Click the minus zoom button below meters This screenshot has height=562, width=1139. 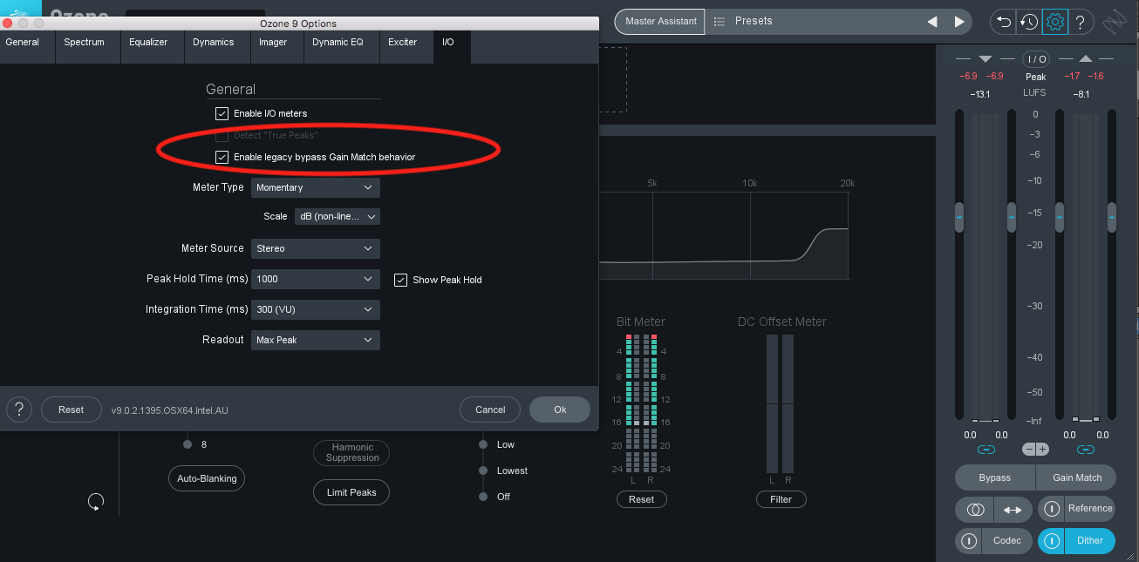click(x=1030, y=450)
